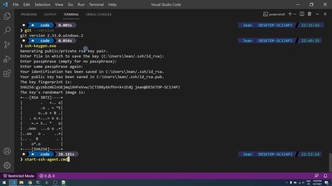The image size is (332, 186).
Task: Open the Help menu
Action: click(112, 5)
